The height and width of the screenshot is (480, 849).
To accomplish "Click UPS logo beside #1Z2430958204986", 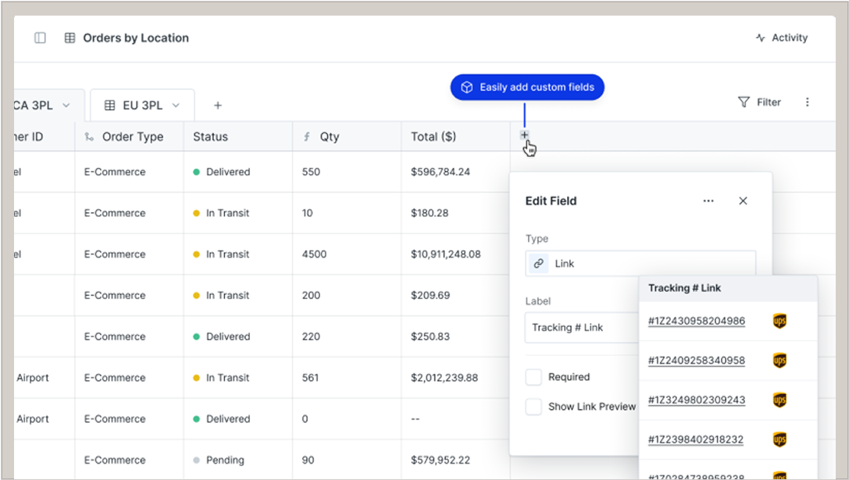I will (x=779, y=321).
